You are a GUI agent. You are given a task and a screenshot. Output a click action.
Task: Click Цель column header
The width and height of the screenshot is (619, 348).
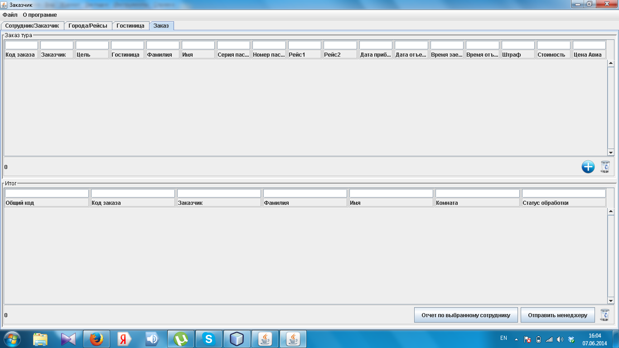click(x=92, y=54)
